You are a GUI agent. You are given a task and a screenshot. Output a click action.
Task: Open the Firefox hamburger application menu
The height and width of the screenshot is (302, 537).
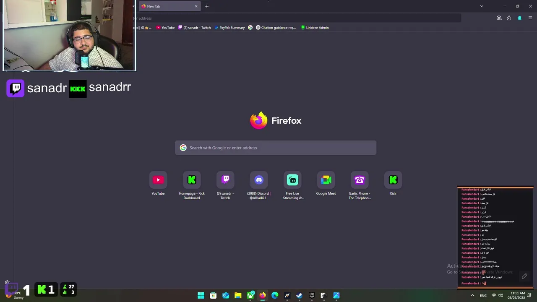[530, 18]
